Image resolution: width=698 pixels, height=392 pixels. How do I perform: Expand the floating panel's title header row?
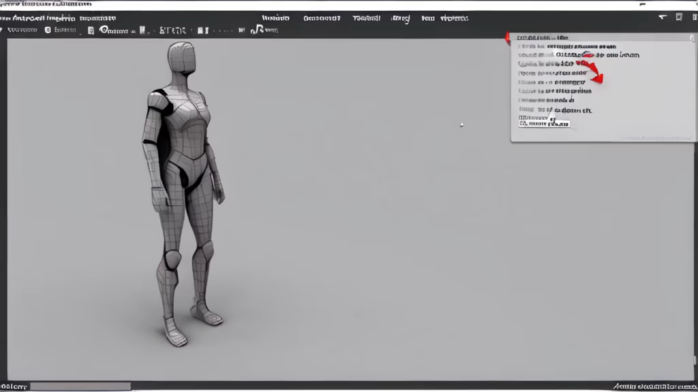[543, 38]
